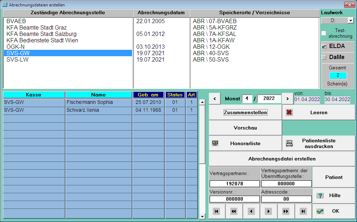Click the Zusammenstellen button
Screen dimensions: 357x222
coord(245,112)
